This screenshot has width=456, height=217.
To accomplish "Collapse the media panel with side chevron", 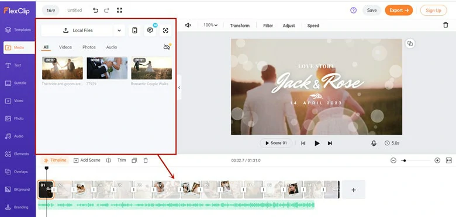I will coord(179,87).
